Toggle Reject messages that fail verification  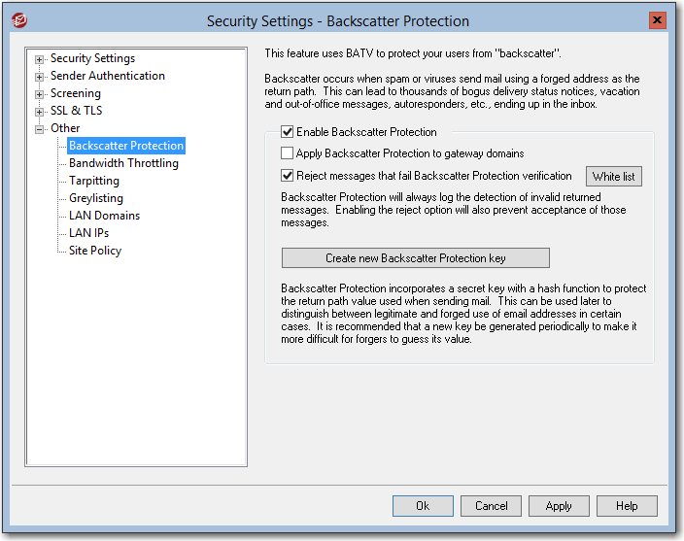(288, 176)
